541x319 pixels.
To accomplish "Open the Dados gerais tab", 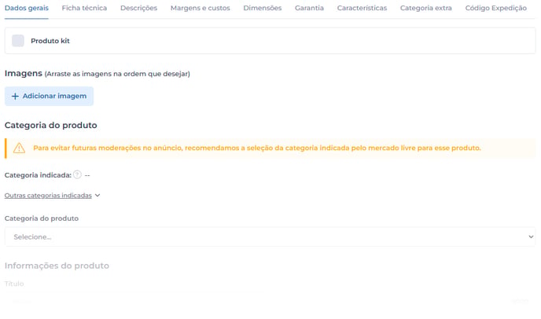I will pyautogui.click(x=27, y=8).
